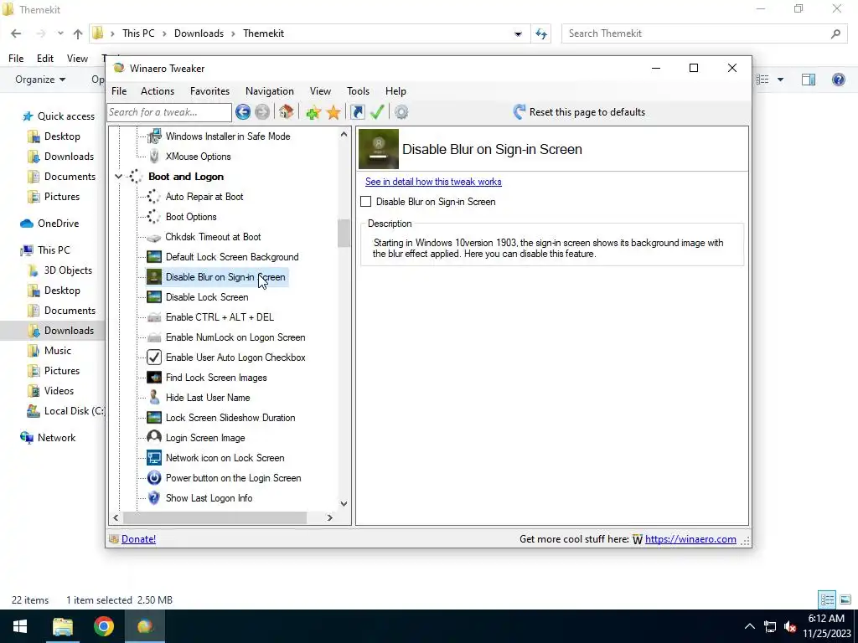Click the Donate! link
858x643 pixels.
coord(138,539)
